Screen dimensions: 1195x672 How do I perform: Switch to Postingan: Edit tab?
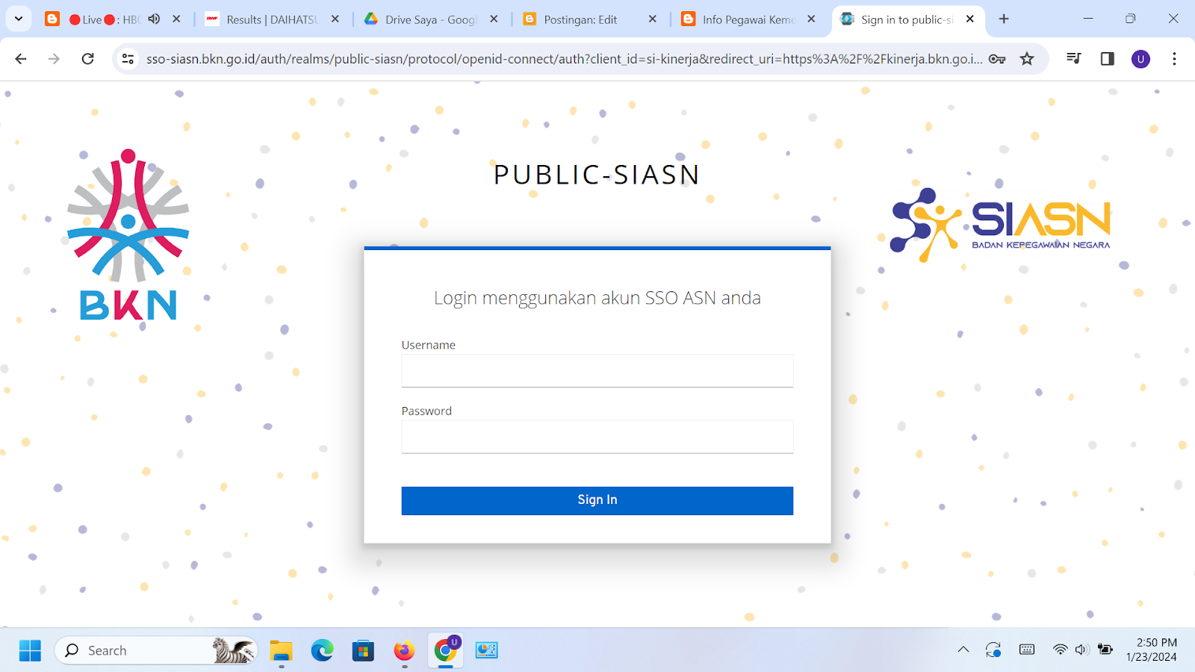pos(580,19)
